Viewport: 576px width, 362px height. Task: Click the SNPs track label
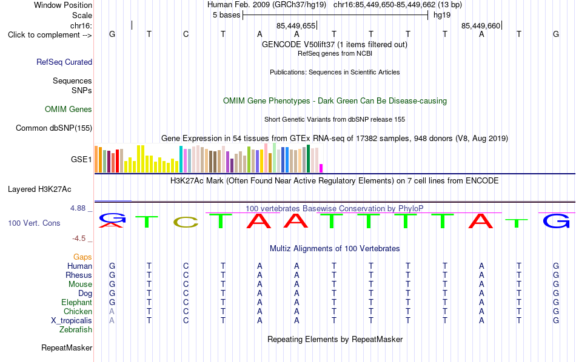tap(82, 90)
